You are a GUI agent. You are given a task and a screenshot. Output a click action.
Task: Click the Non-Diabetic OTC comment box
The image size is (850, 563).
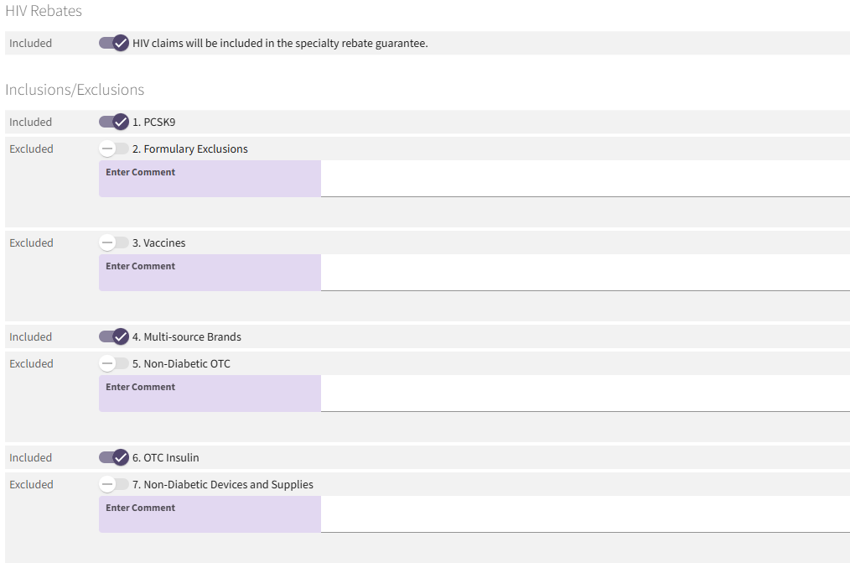point(474,394)
